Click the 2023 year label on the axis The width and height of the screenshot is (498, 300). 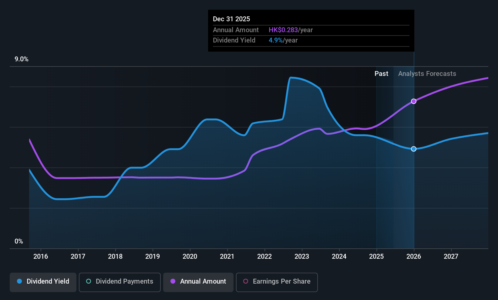(302, 257)
